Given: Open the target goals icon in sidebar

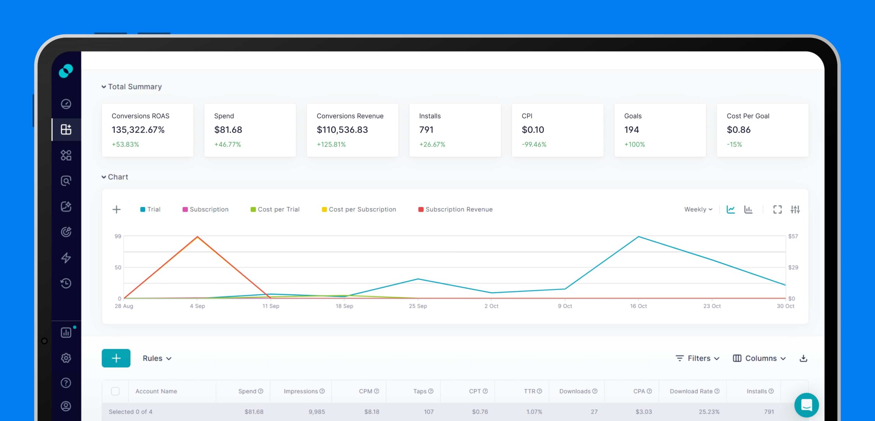Looking at the screenshot, I should click(x=66, y=232).
